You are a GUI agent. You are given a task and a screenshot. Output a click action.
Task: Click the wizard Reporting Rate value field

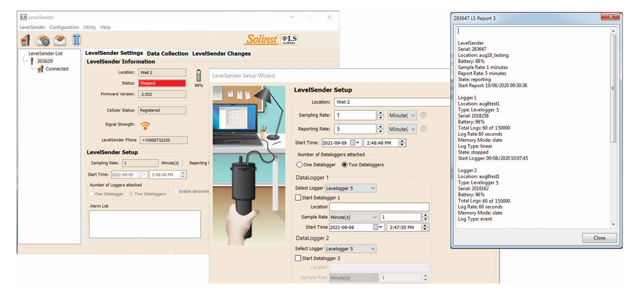point(355,129)
